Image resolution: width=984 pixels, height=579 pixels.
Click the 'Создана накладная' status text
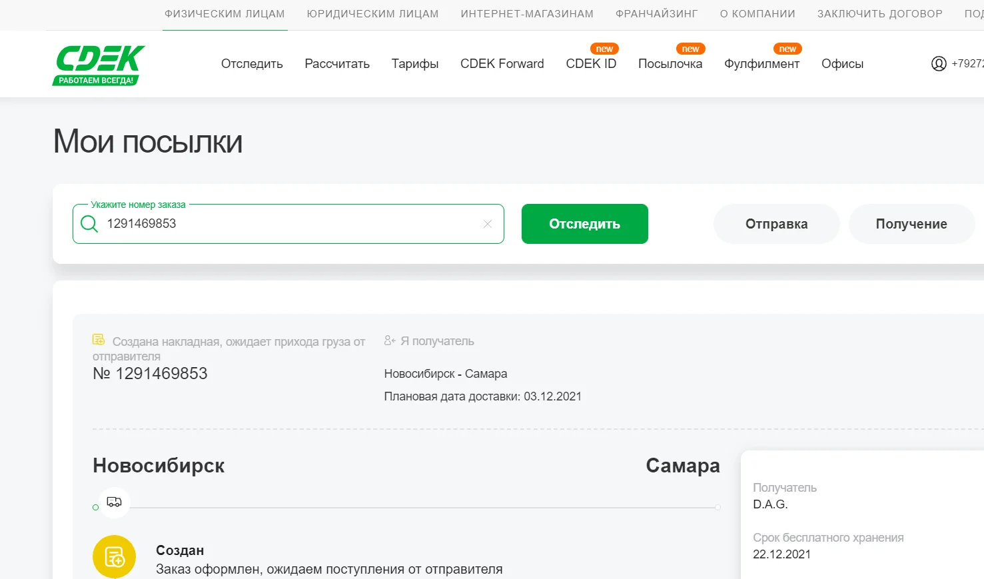click(x=229, y=348)
